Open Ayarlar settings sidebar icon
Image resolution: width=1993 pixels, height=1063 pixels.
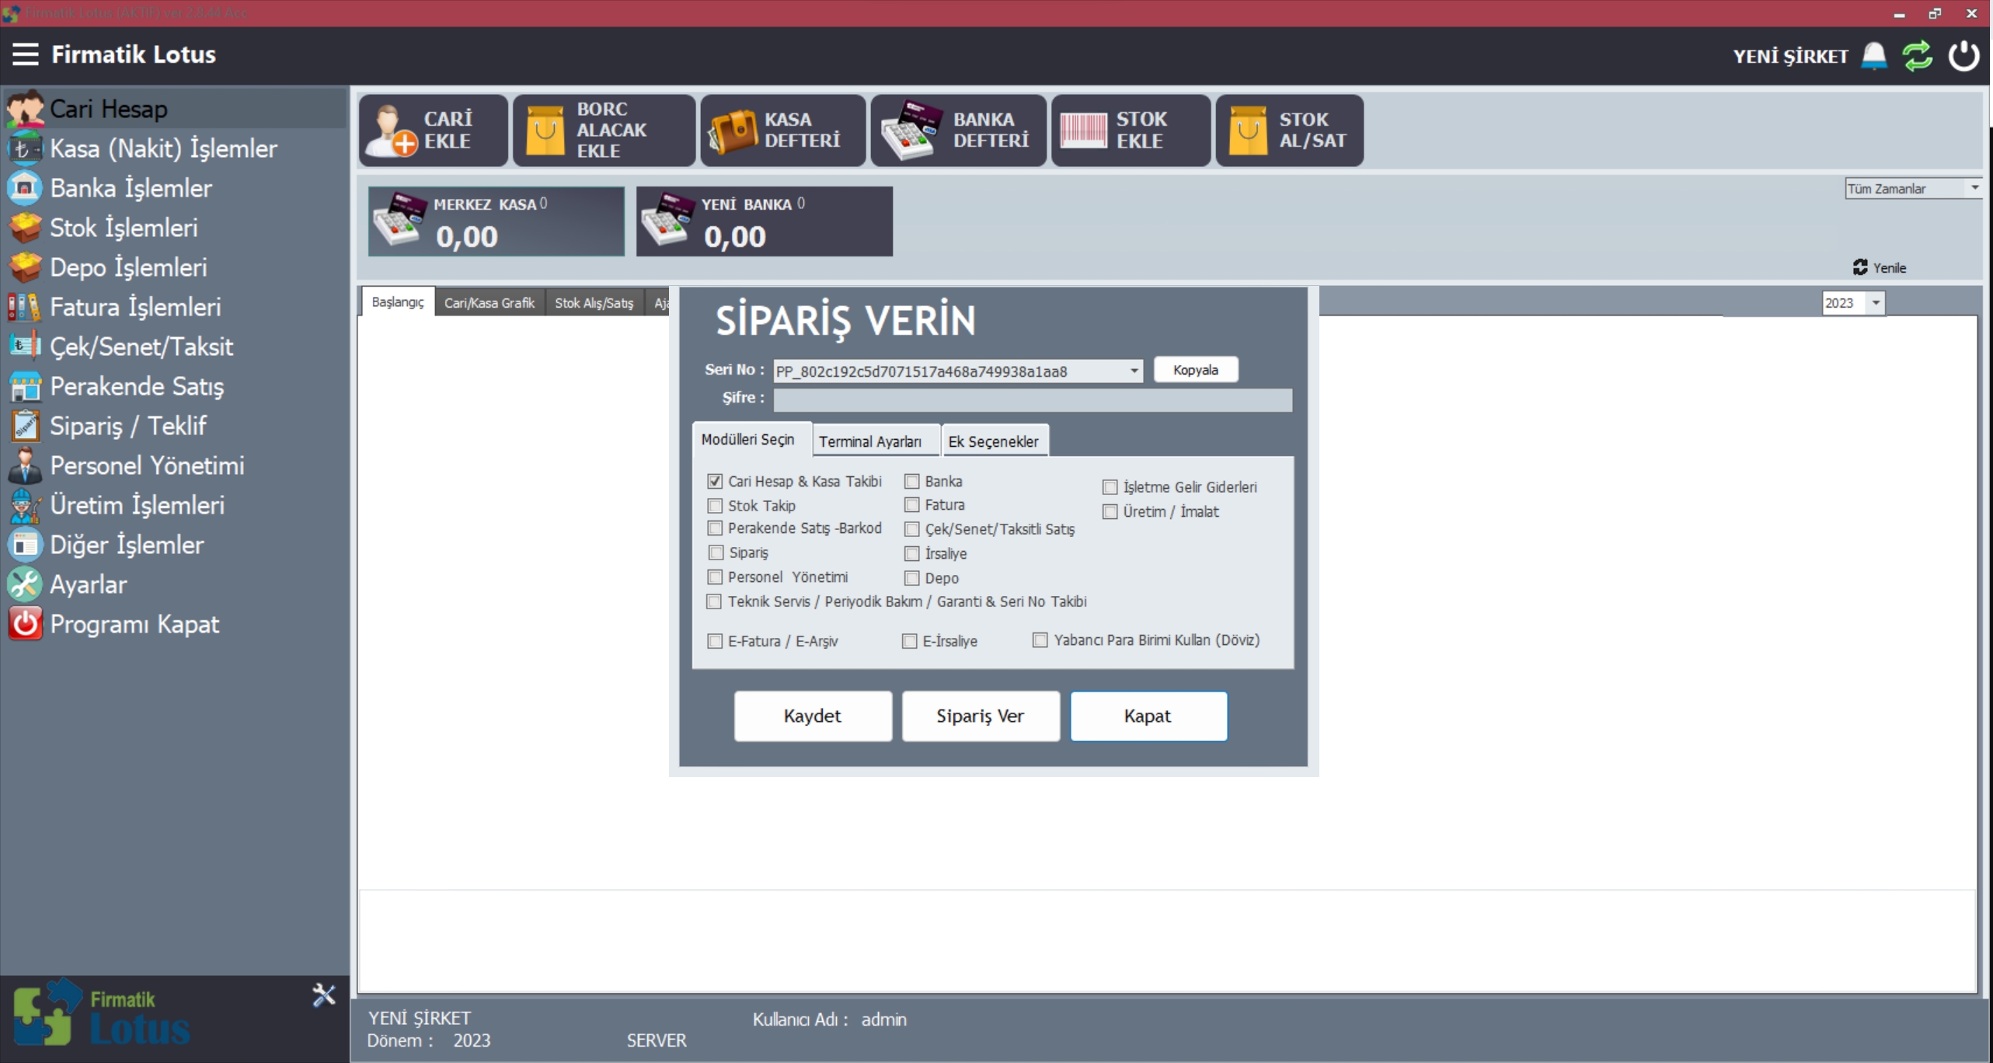point(25,584)
